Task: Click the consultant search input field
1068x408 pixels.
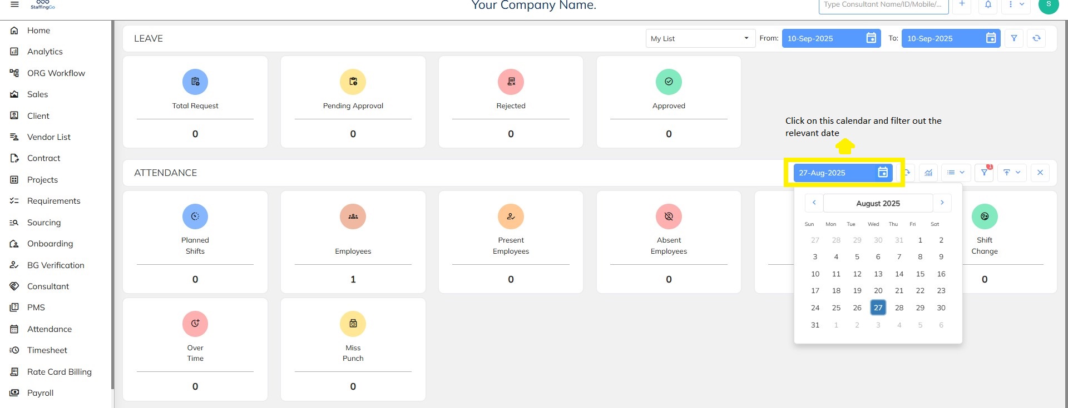Action: pyautogui.click(x=883, y=5)
